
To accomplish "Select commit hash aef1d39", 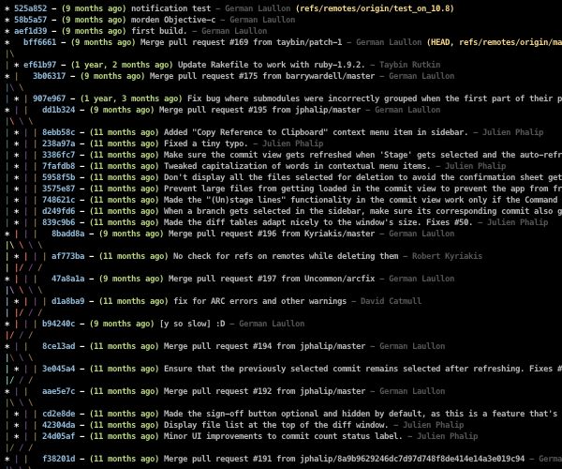I will point(31,31).
